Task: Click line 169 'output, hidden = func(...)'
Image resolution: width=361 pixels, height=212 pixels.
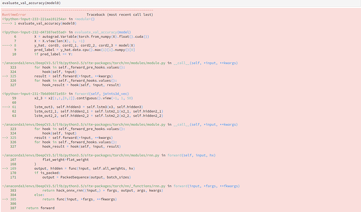Action: (x=73, y=169)
